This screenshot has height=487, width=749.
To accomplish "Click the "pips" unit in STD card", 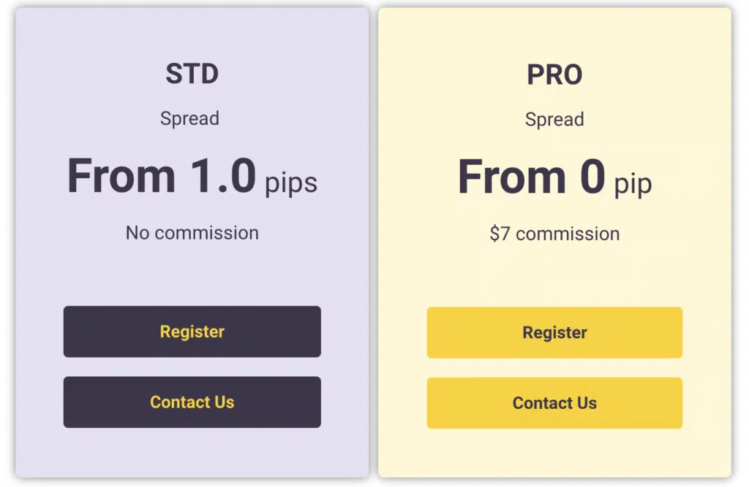I will [291, 182].
